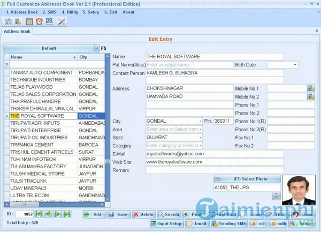
Task: Open the 5. Setup menu
Action: tap(91, 12)
